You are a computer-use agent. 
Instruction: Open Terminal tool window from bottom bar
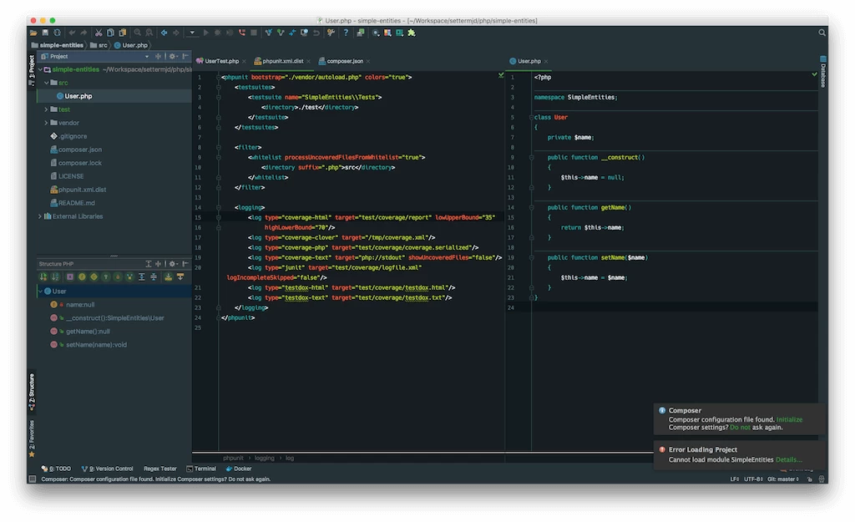click(205, 469)
